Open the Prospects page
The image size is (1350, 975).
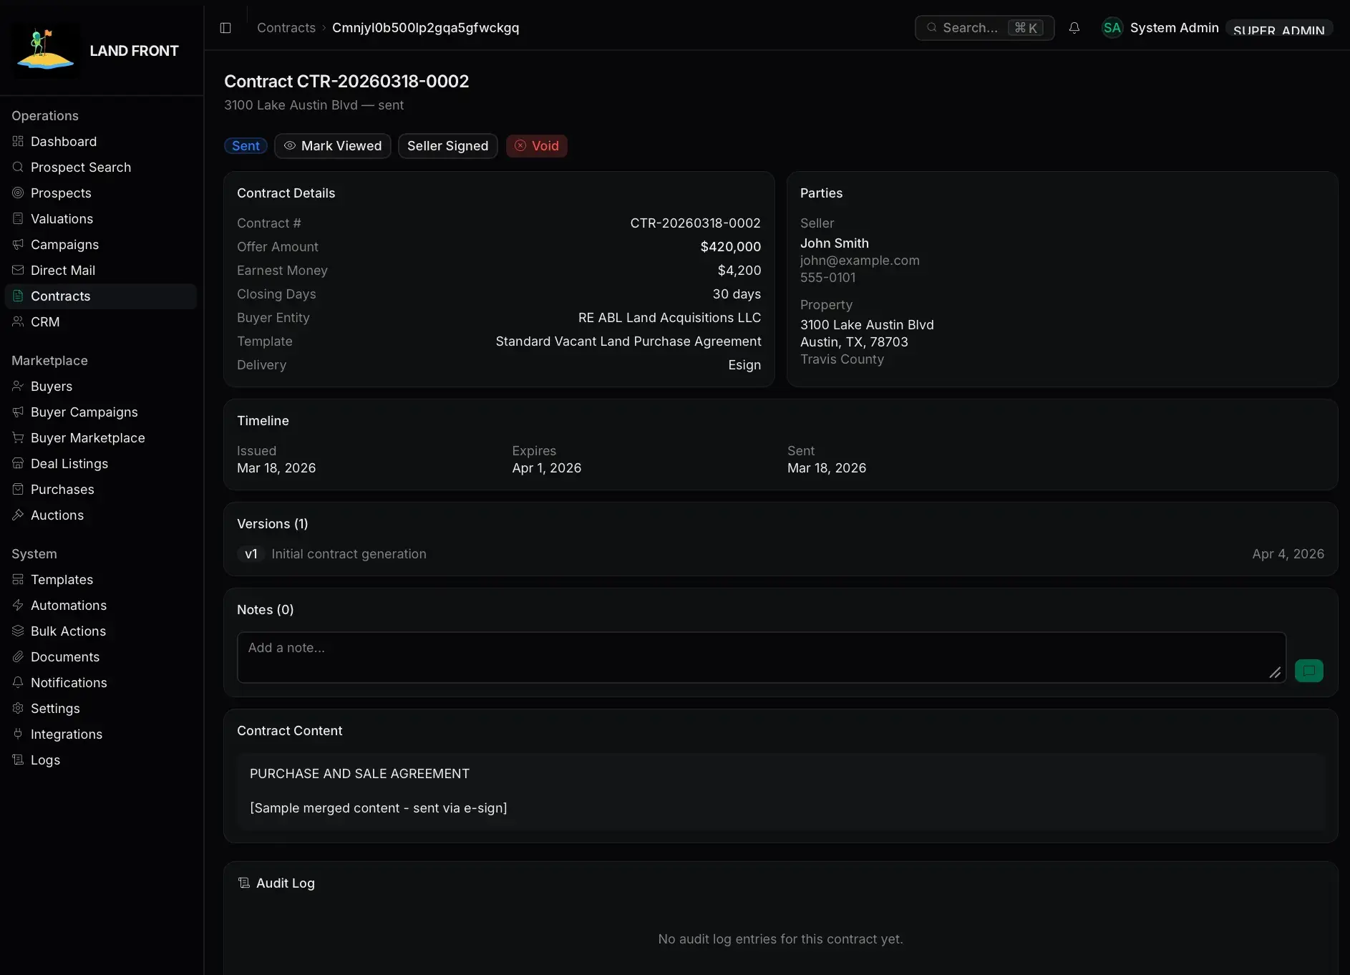click(101, 193)
